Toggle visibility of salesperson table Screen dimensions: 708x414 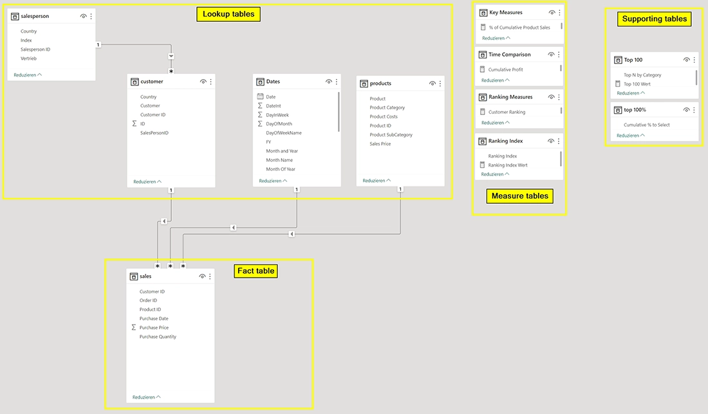coord(83,16)
